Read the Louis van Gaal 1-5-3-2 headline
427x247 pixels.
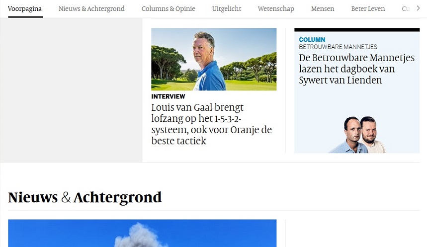(212, 124)
